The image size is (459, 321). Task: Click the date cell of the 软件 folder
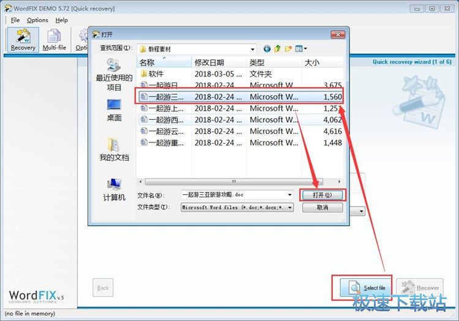click(x=218, y=73)
